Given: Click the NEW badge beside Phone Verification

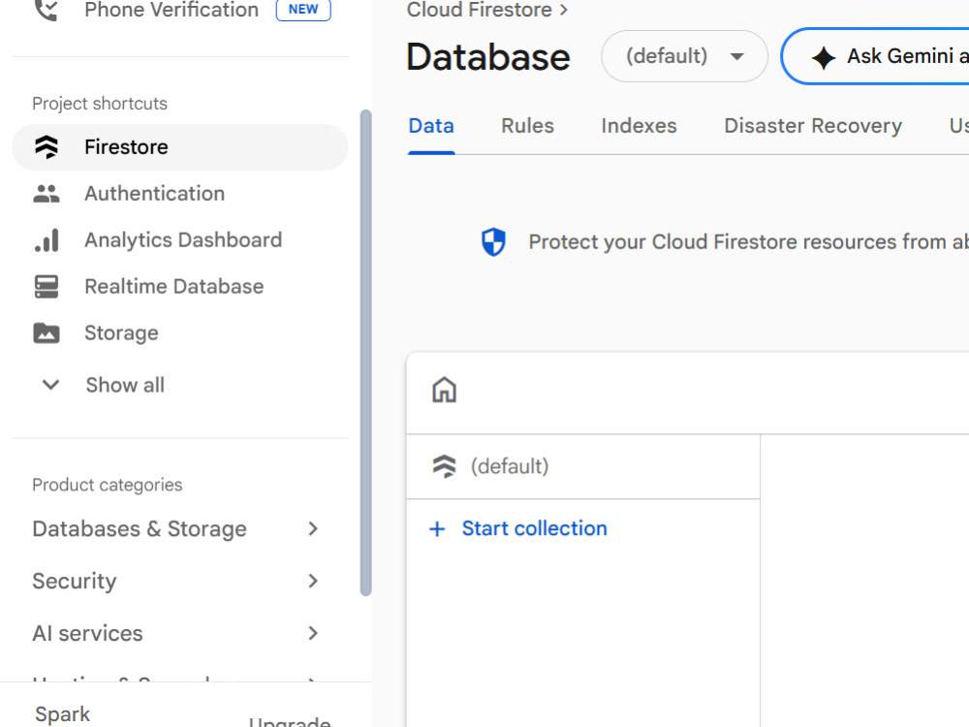Looking at the screenshot, I should click(303, 10).
